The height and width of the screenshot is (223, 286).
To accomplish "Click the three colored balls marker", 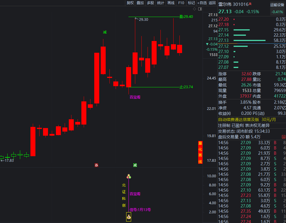I will [129, 176].
